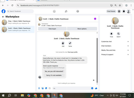Viewport: 134px width, 98px height.
Task: Open the 29°C Clear weather widget
Action: (x=97, y=95)
